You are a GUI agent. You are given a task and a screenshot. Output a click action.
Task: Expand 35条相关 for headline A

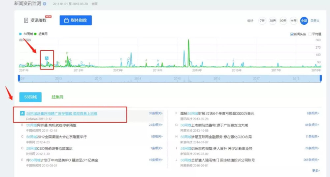(x=155, y=113)
